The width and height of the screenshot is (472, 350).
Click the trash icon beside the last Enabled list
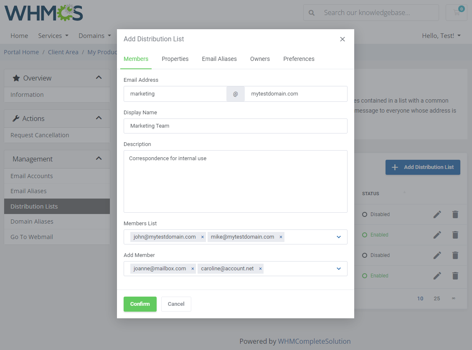point(455,276)
